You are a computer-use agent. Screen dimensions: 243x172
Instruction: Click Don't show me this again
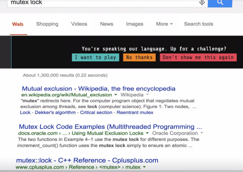pos(198,57)
